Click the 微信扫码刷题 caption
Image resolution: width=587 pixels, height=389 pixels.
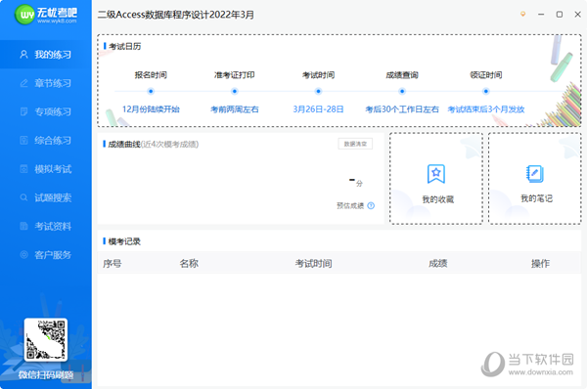click(46, 374)
